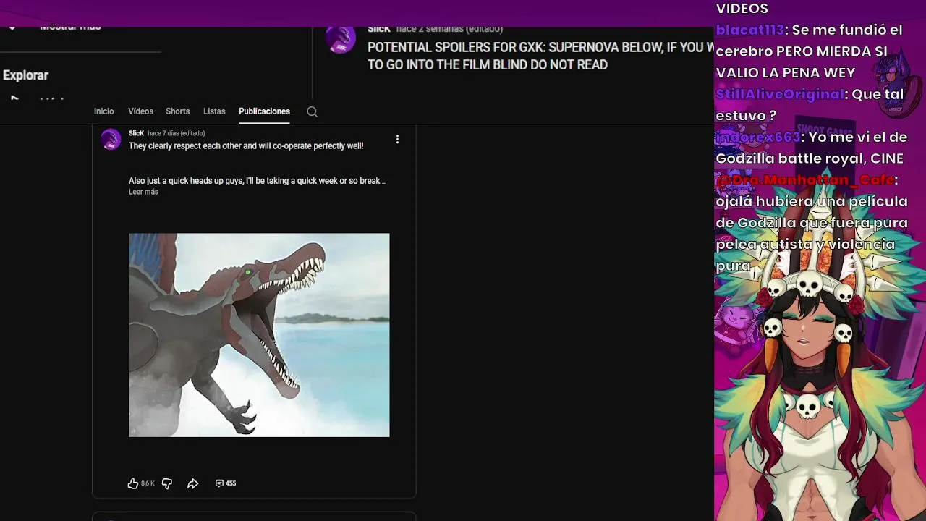Open SlicK avatar on the spoiler post

[341, 39]
